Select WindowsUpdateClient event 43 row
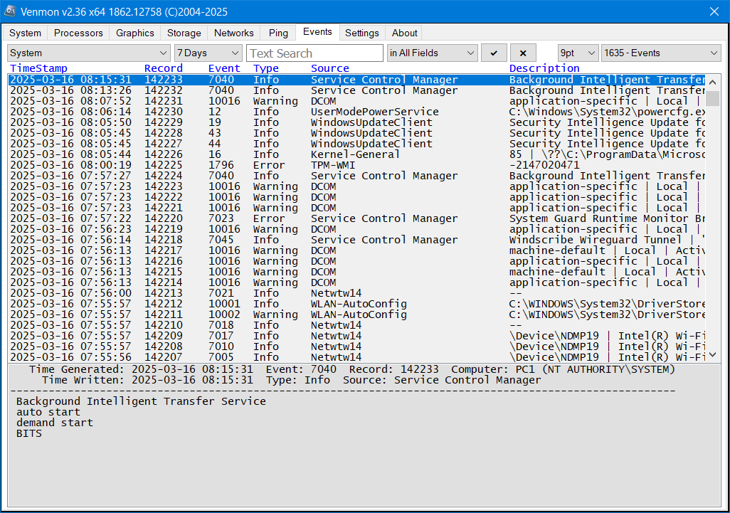 tap(356, 133)
